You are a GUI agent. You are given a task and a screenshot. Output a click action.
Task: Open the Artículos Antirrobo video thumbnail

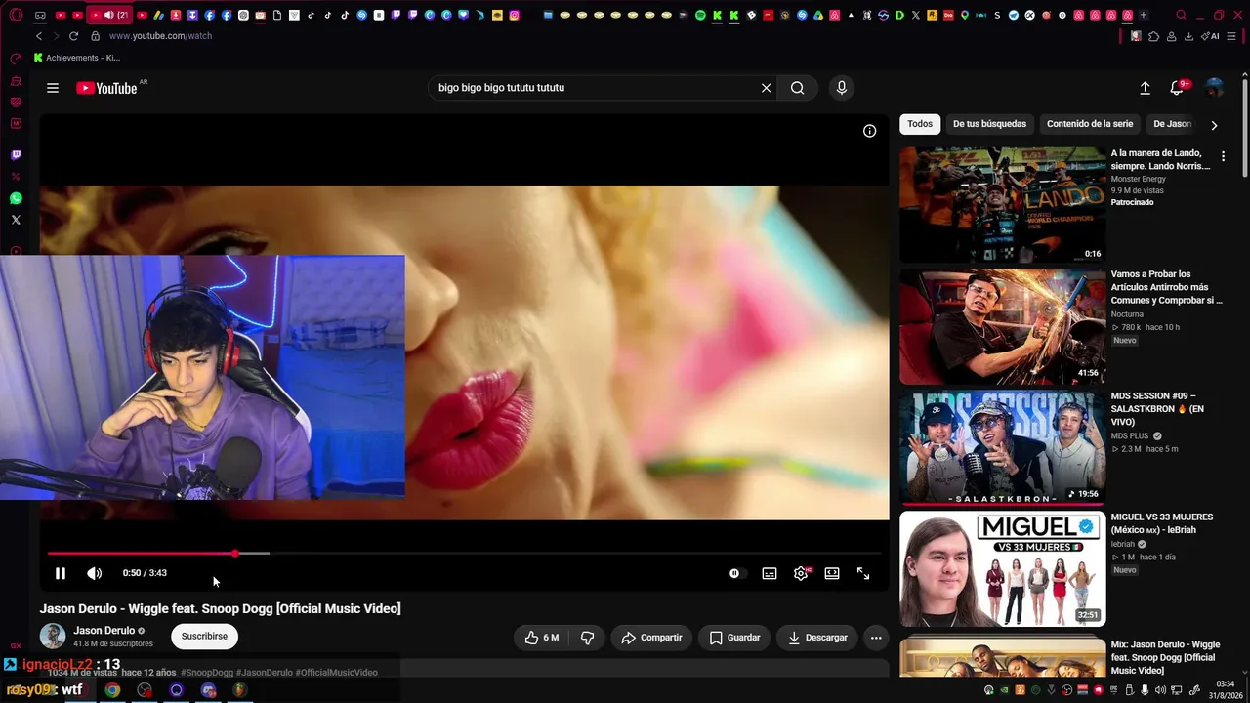tap(1003, 327)
